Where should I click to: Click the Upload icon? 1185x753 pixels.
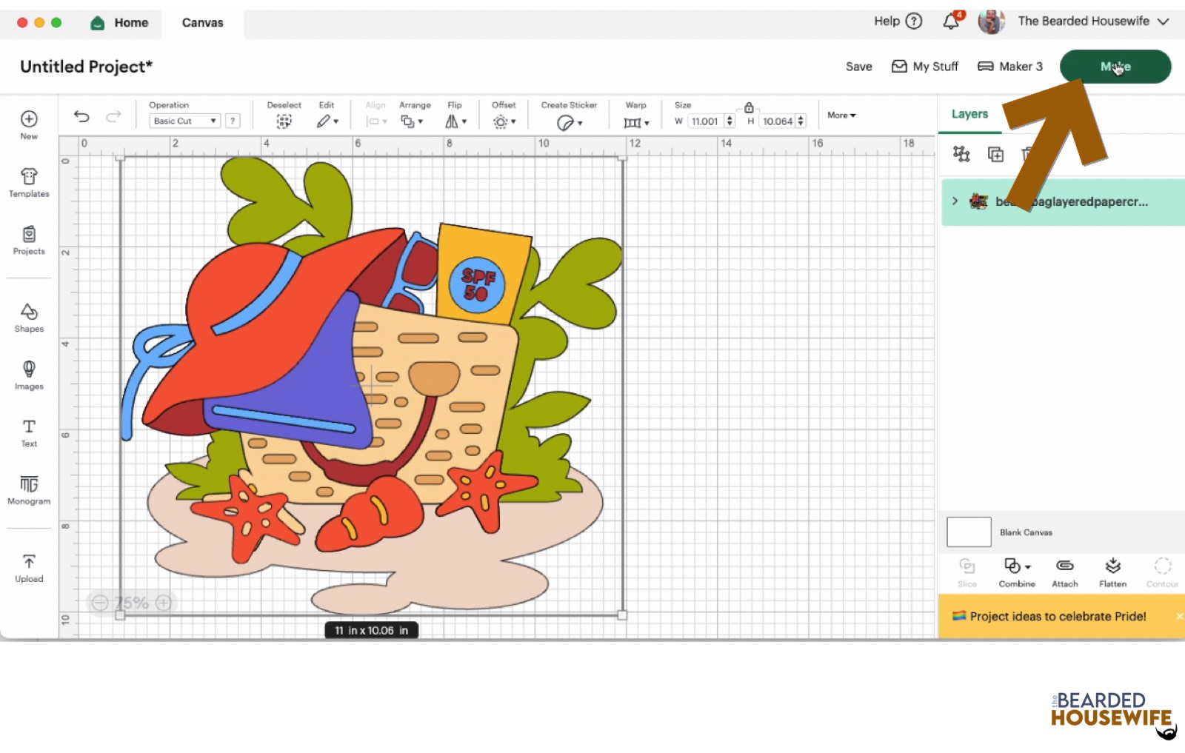[x=29, y=567]
